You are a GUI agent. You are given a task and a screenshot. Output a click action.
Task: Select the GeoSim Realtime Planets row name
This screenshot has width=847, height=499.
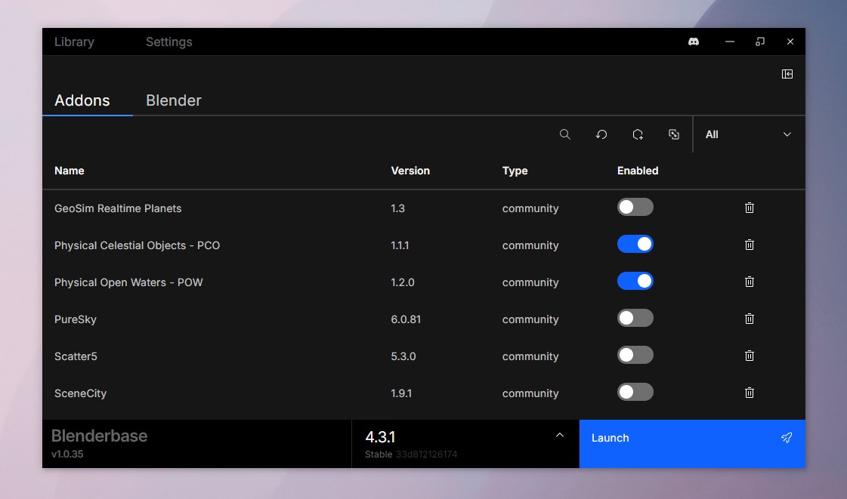tap(118, 208)
